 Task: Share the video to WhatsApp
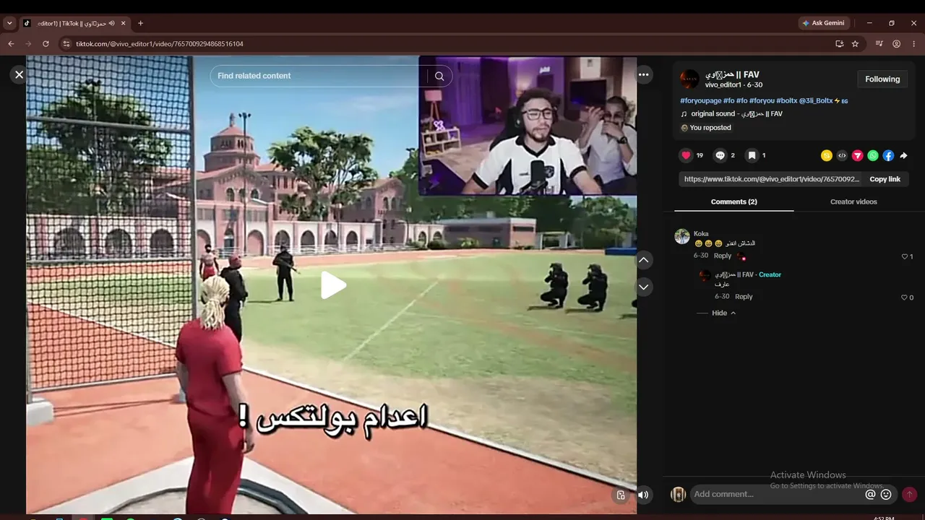pyautogui.click(x=873, y=155)
